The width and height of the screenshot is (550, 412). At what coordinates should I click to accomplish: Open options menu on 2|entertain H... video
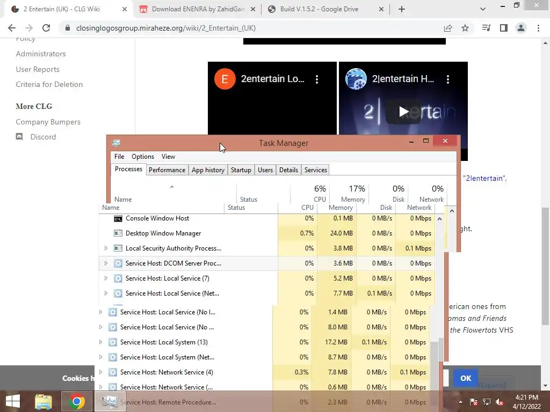[448, 79]
